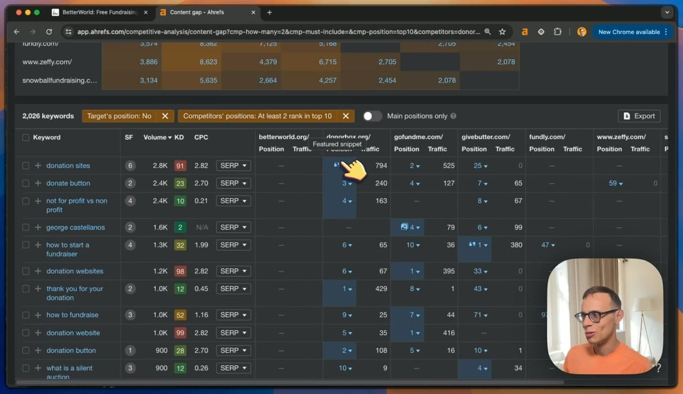
Task: Remove the Competitors' positions filter
Action: 345,116
